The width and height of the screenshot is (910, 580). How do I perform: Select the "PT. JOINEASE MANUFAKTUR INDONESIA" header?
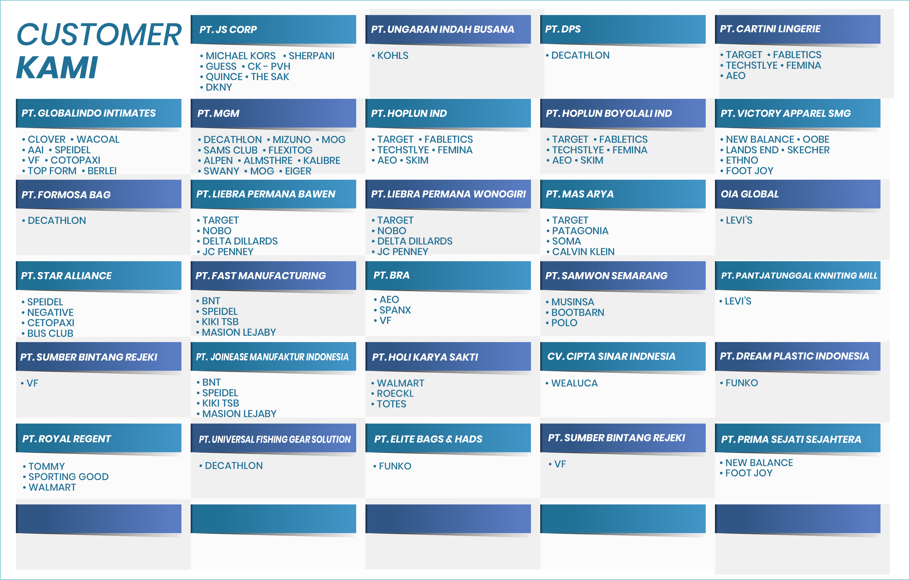[x=273, y=357]
